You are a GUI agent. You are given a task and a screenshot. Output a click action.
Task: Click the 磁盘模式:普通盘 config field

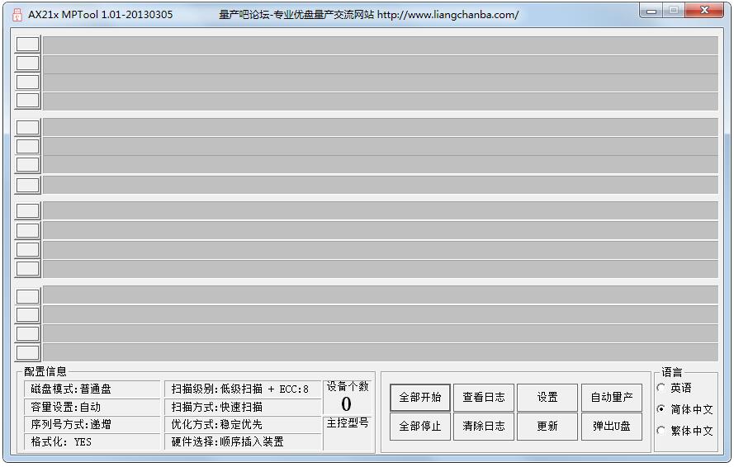pyautogui.click(x=91, y=389)
